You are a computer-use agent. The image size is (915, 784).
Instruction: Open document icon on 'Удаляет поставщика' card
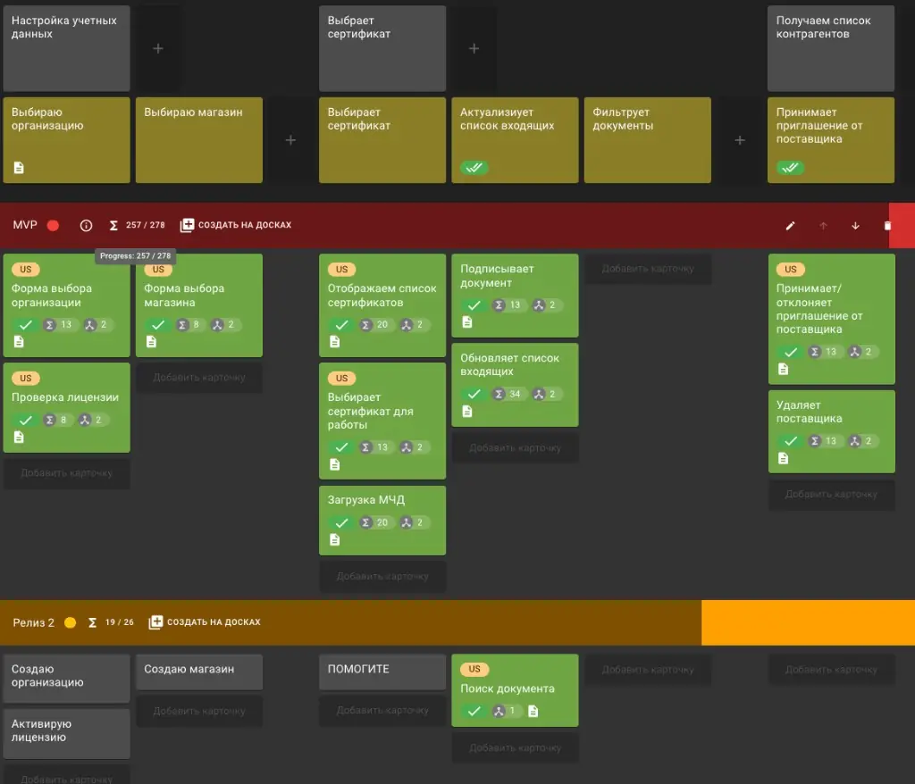[783, 458]
